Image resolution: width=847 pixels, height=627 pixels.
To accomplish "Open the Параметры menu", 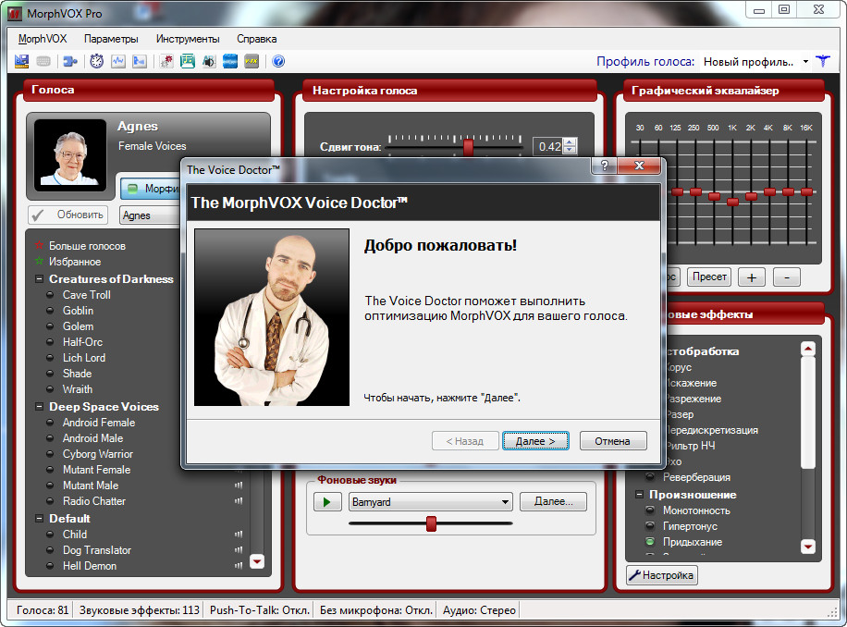I will point(111,39).
